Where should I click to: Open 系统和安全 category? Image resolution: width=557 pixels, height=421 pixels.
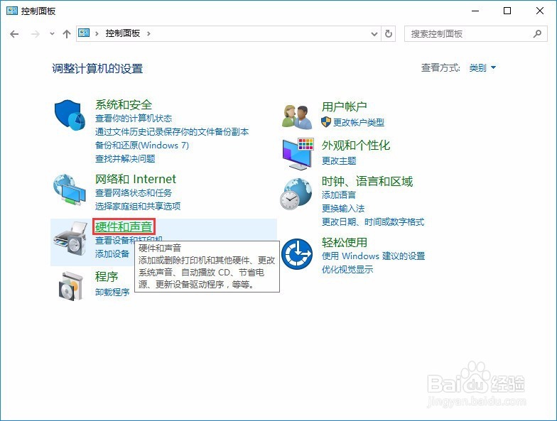pyautogui.click(x=124, y=105)
